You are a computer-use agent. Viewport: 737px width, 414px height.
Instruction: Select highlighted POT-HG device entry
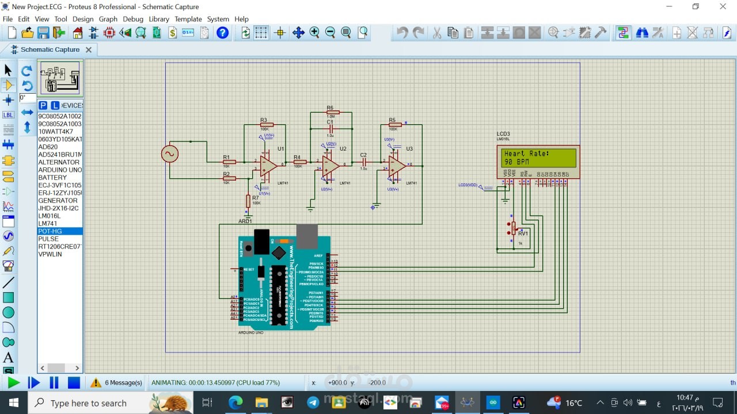[x=60, y=231]
